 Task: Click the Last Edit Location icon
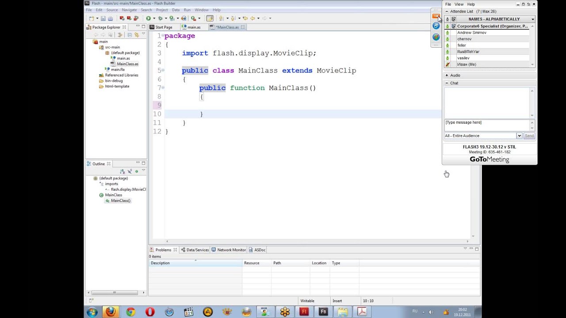(x=245, y=18)
